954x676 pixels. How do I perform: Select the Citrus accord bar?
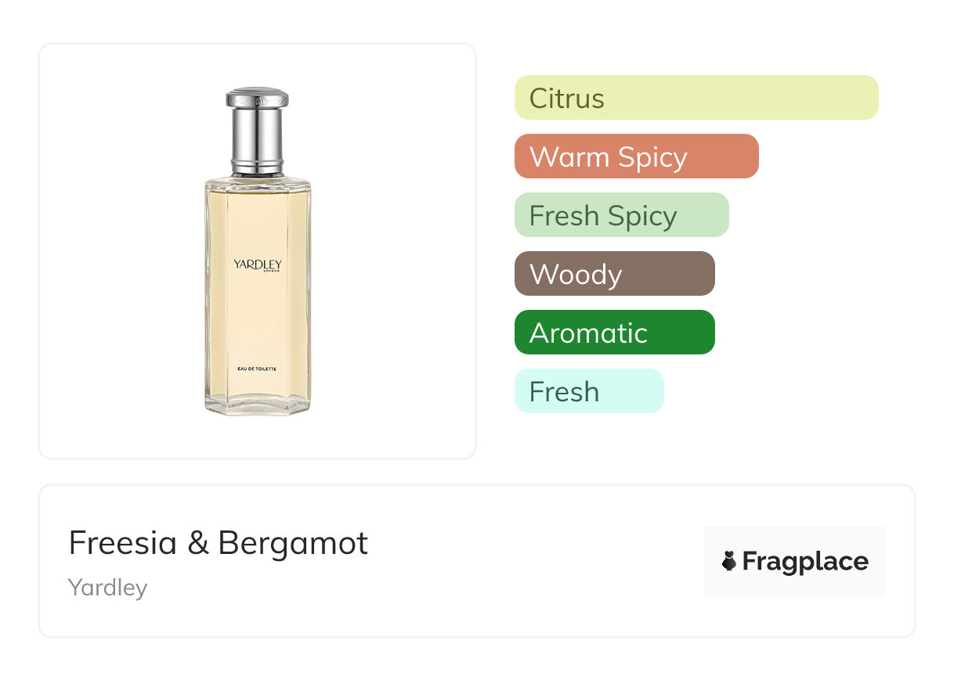696,98
